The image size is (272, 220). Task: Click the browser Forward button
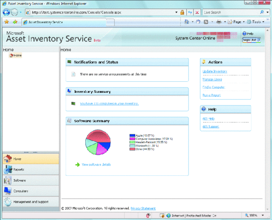tap(14, 12)
